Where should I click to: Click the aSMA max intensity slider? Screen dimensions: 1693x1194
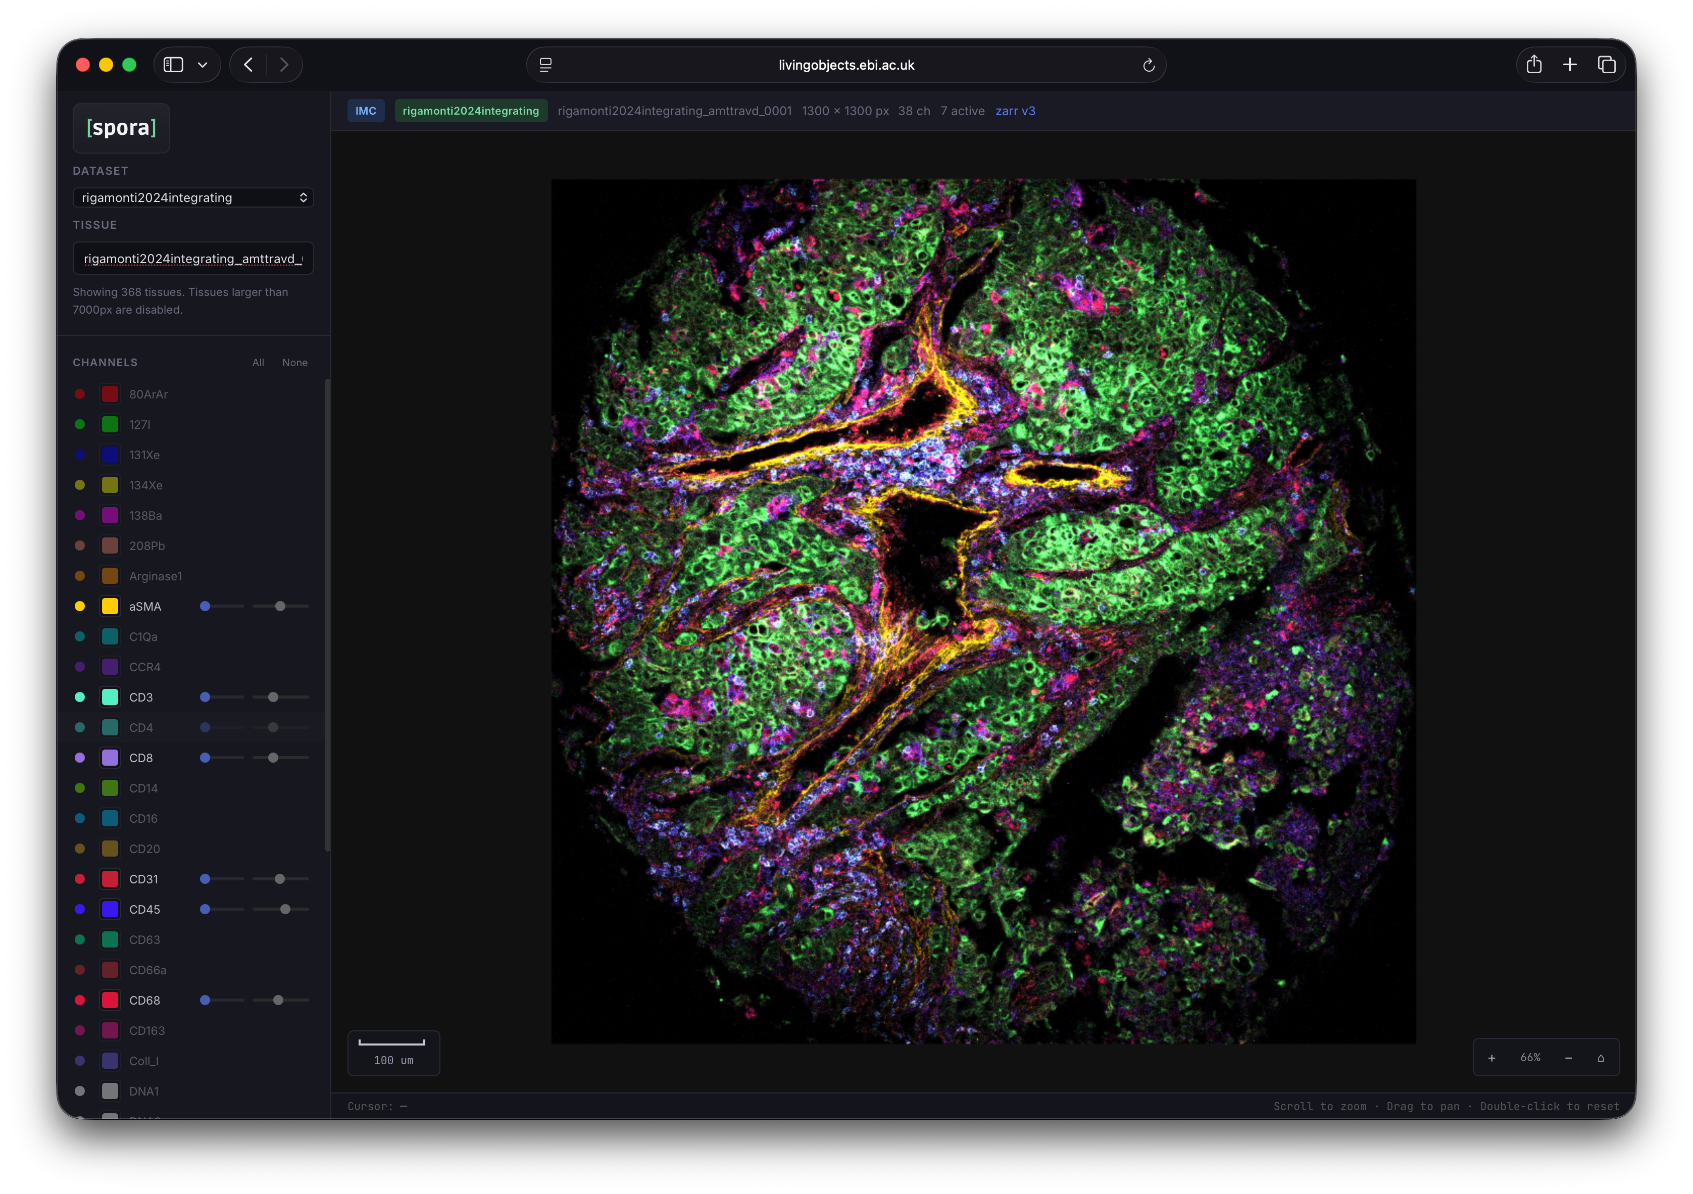coord(280,606)
